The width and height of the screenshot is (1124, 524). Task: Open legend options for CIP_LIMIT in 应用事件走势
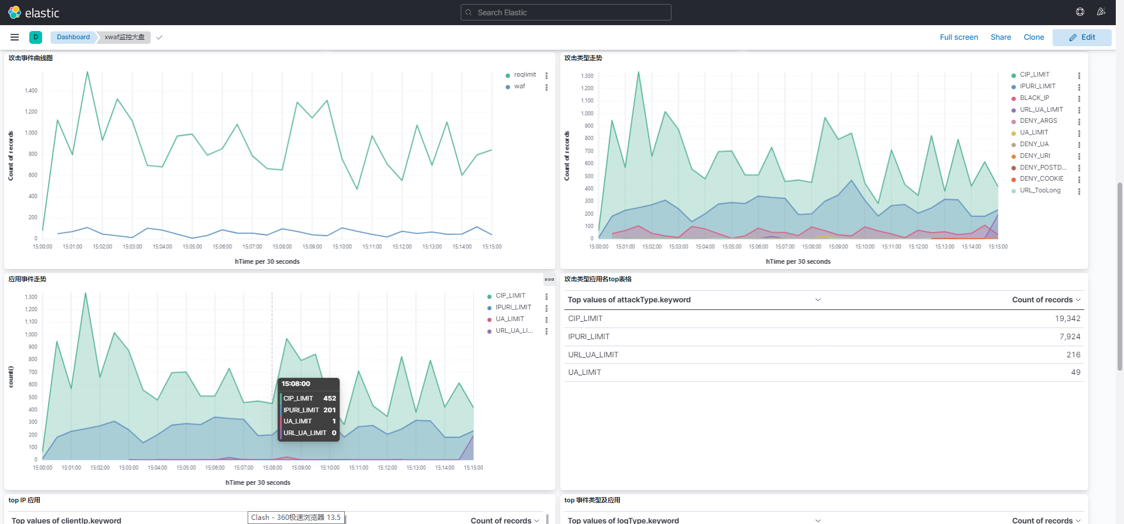[x=547, y=297]
